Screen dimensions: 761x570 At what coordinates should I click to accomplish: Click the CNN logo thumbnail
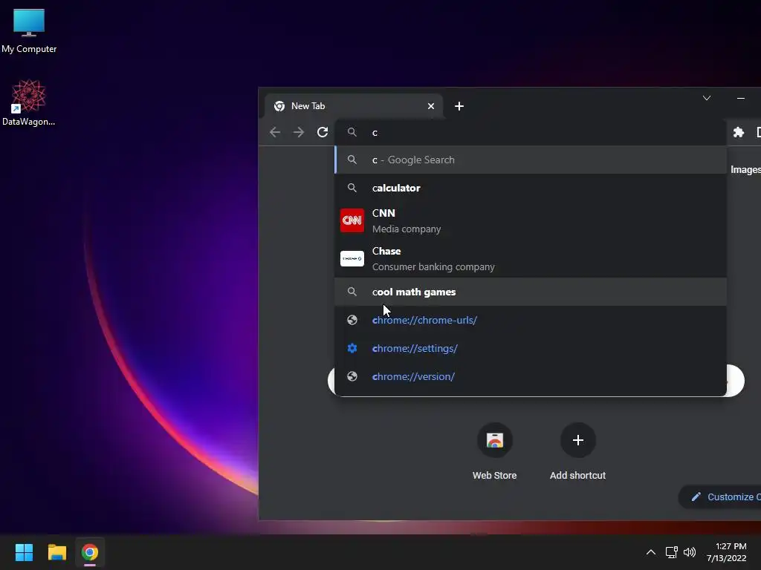(352, 220)
